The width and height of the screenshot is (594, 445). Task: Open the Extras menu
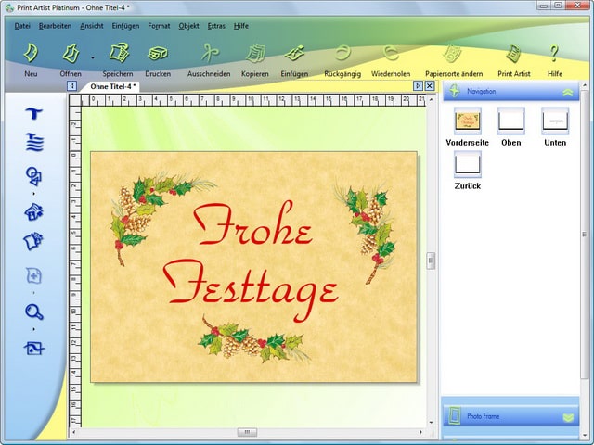214,26
